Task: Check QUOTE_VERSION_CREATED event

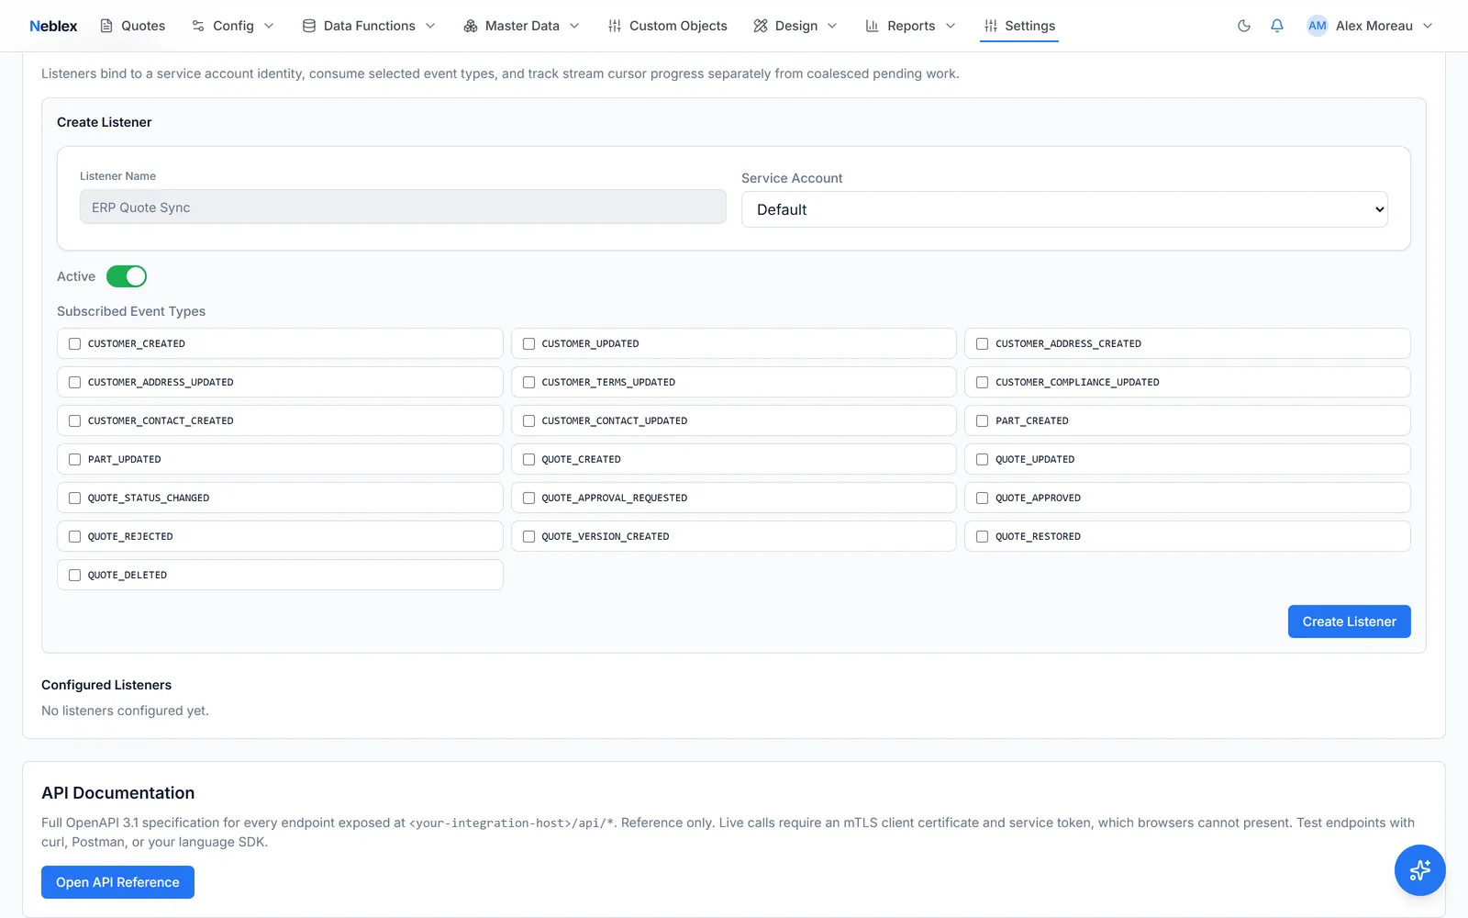Action: 528,536
